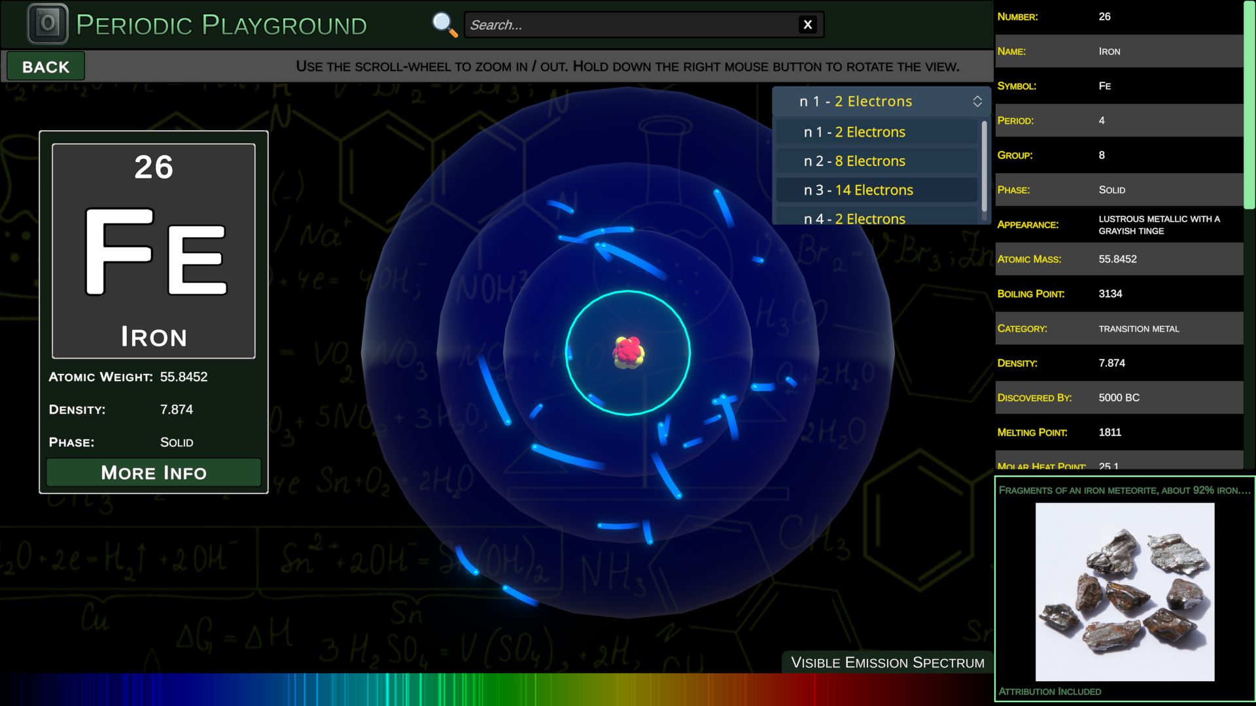Click the Category value Transition Metal

click(x=1139, y=329)
